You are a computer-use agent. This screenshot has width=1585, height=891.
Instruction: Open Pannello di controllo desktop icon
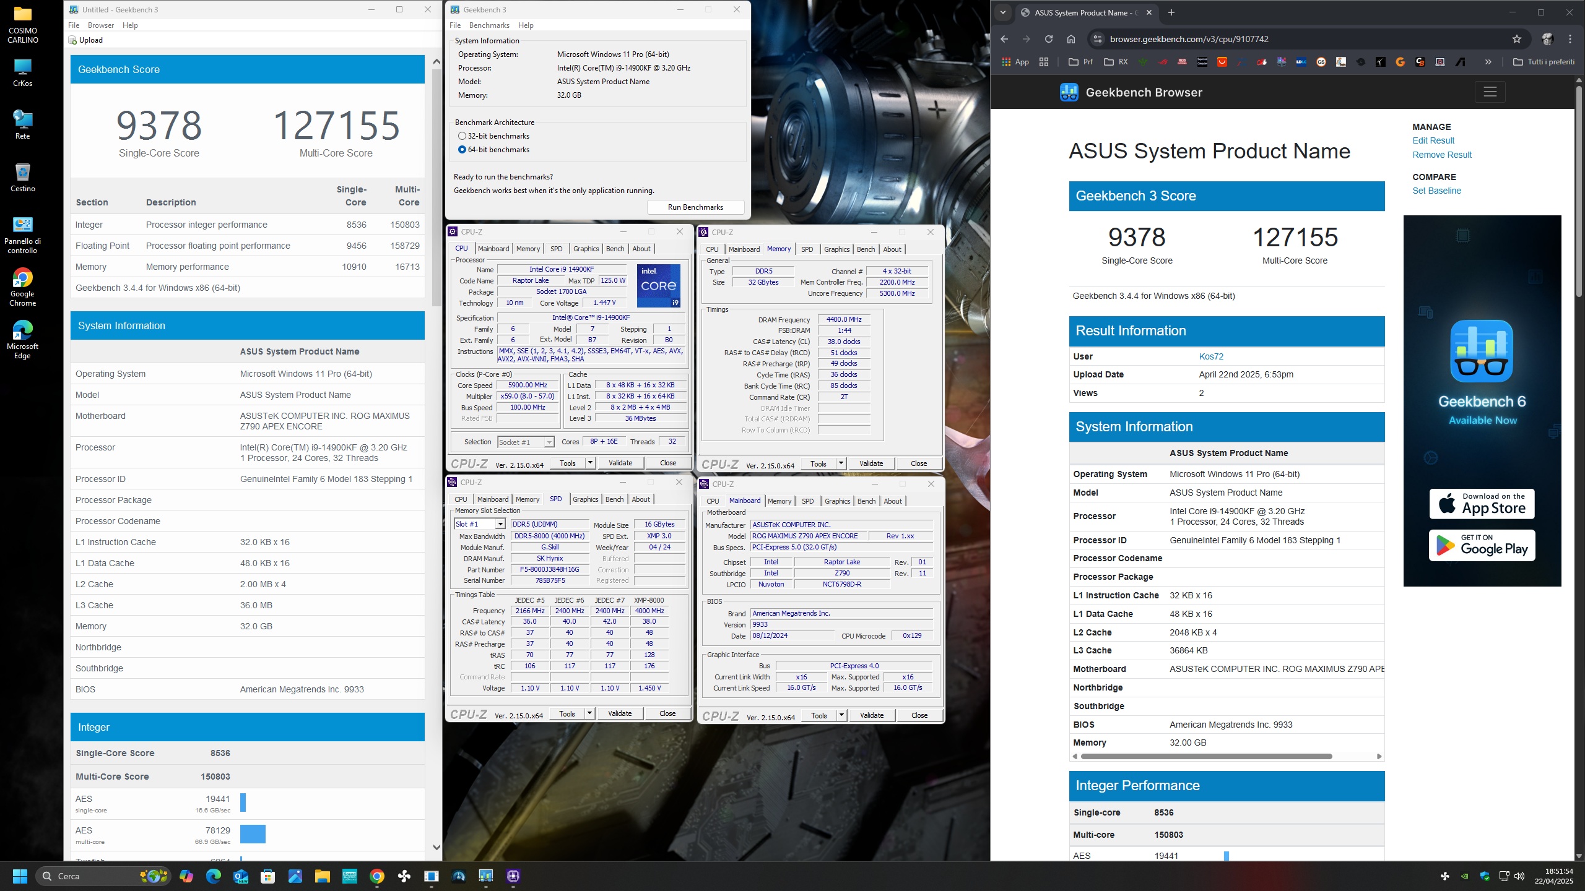click(22, 235)
